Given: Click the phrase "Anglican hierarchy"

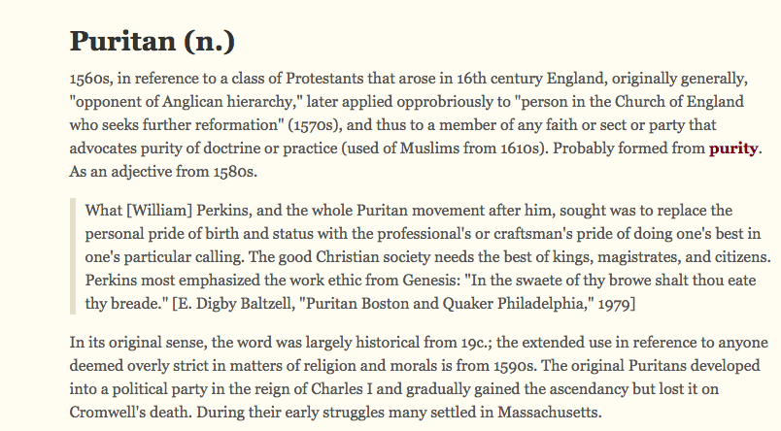Looking at the screenshot, I should point(216,100).
